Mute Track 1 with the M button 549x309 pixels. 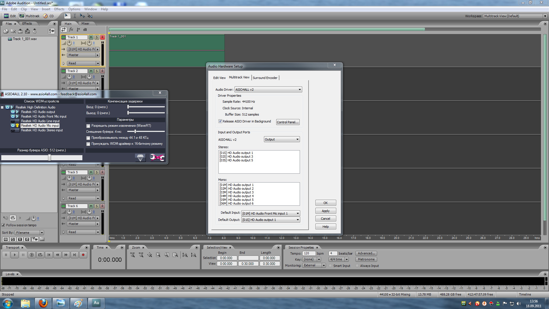(x=91, y=37)
